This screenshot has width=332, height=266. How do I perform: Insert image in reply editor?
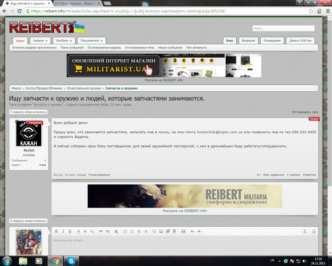point(161,231)
